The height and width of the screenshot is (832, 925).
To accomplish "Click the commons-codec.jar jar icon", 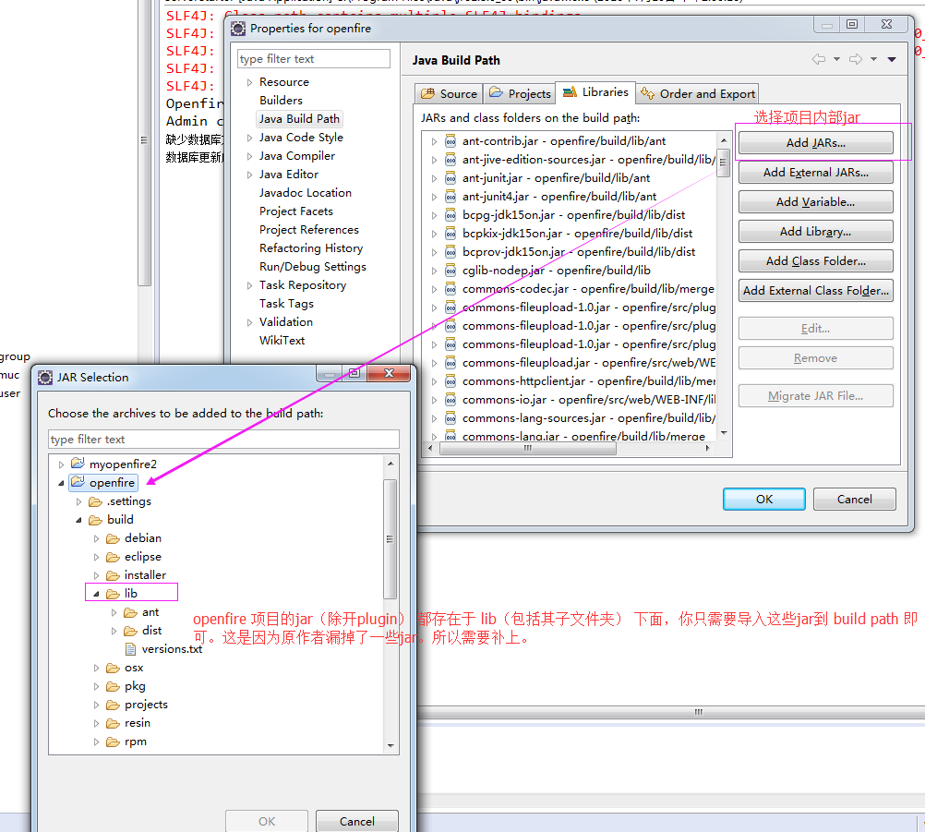I will click(x=450, y=289).
